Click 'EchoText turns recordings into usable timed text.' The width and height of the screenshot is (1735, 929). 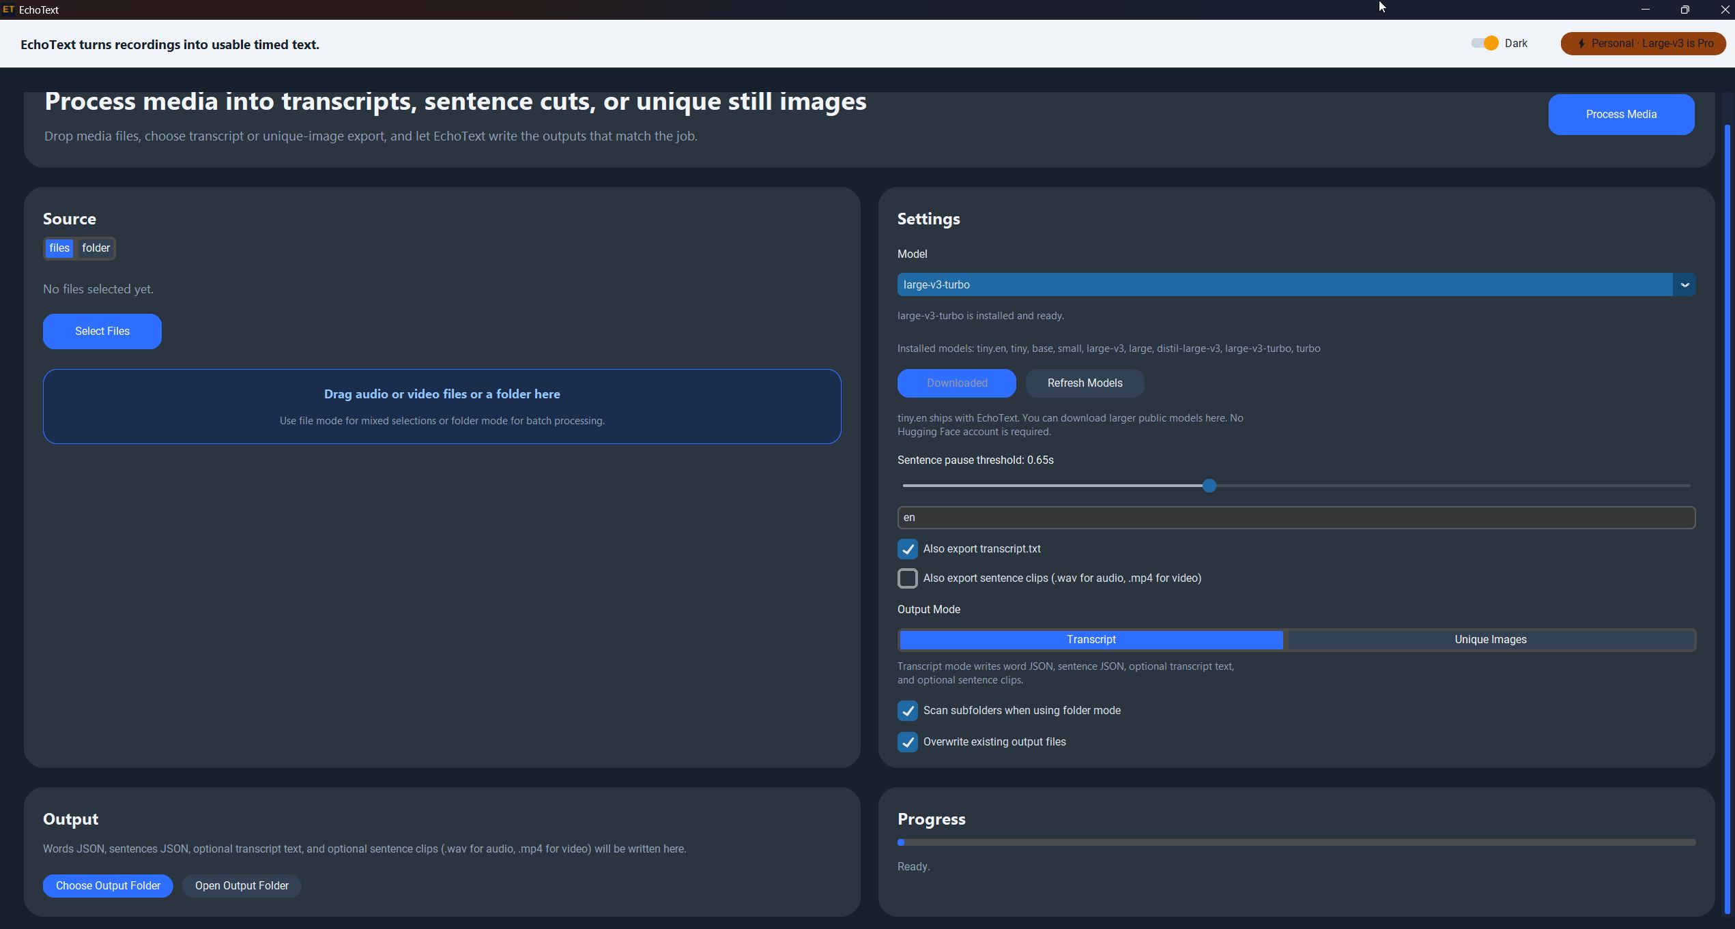click(170, 45)
